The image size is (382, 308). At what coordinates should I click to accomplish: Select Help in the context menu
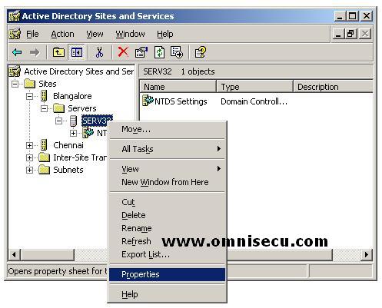click(167, 294)
